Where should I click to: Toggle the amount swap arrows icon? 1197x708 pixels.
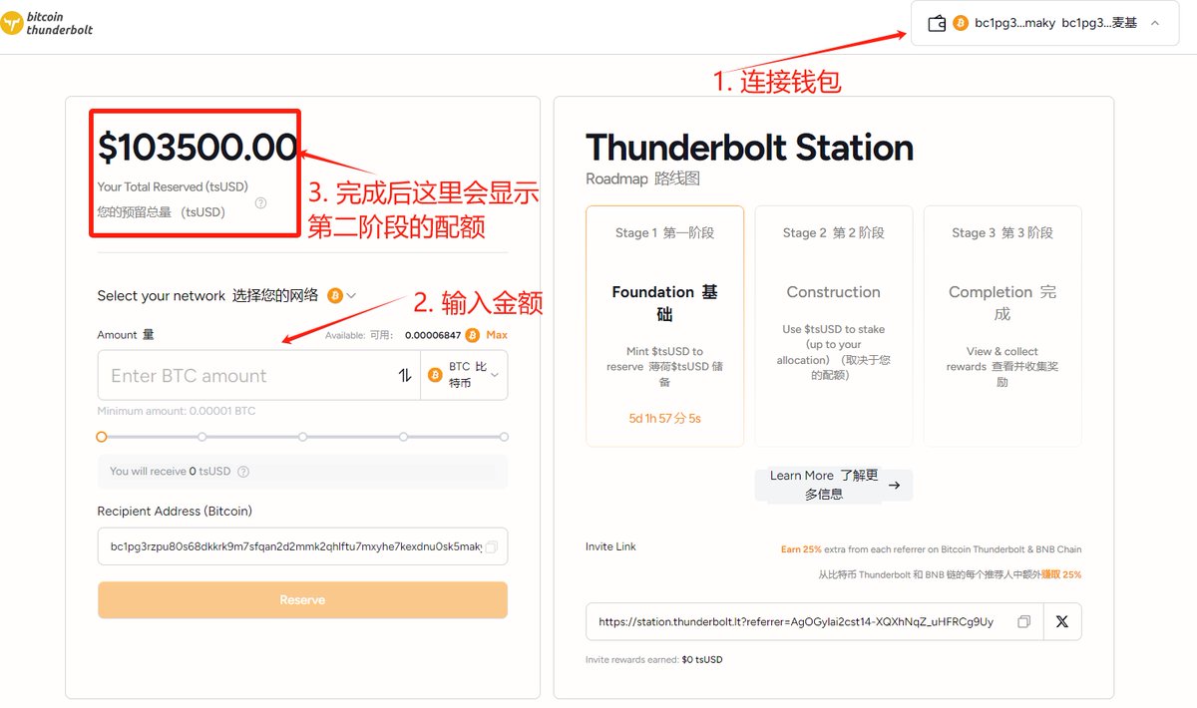[x=405, y=376]
